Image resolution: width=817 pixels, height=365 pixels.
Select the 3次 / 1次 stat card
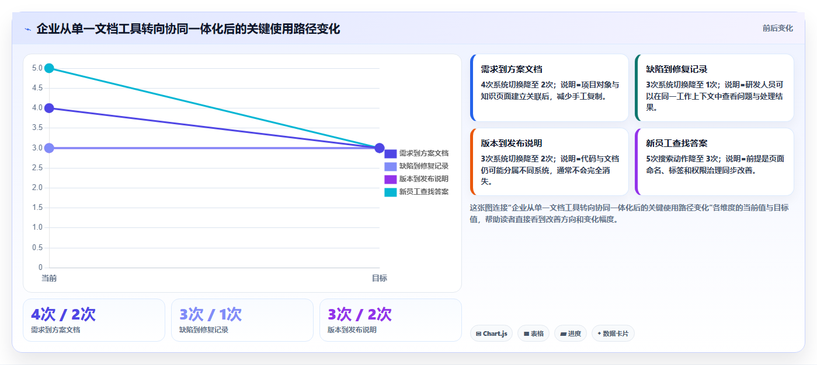[x=242, y=320]
